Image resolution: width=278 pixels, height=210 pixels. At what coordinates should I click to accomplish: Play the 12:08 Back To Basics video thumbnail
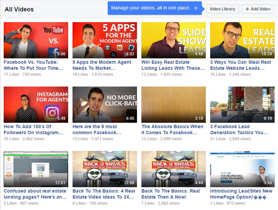(x=105, y=169)
